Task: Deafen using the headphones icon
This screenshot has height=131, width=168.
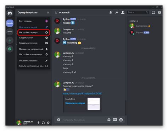Action: (43, 123)
